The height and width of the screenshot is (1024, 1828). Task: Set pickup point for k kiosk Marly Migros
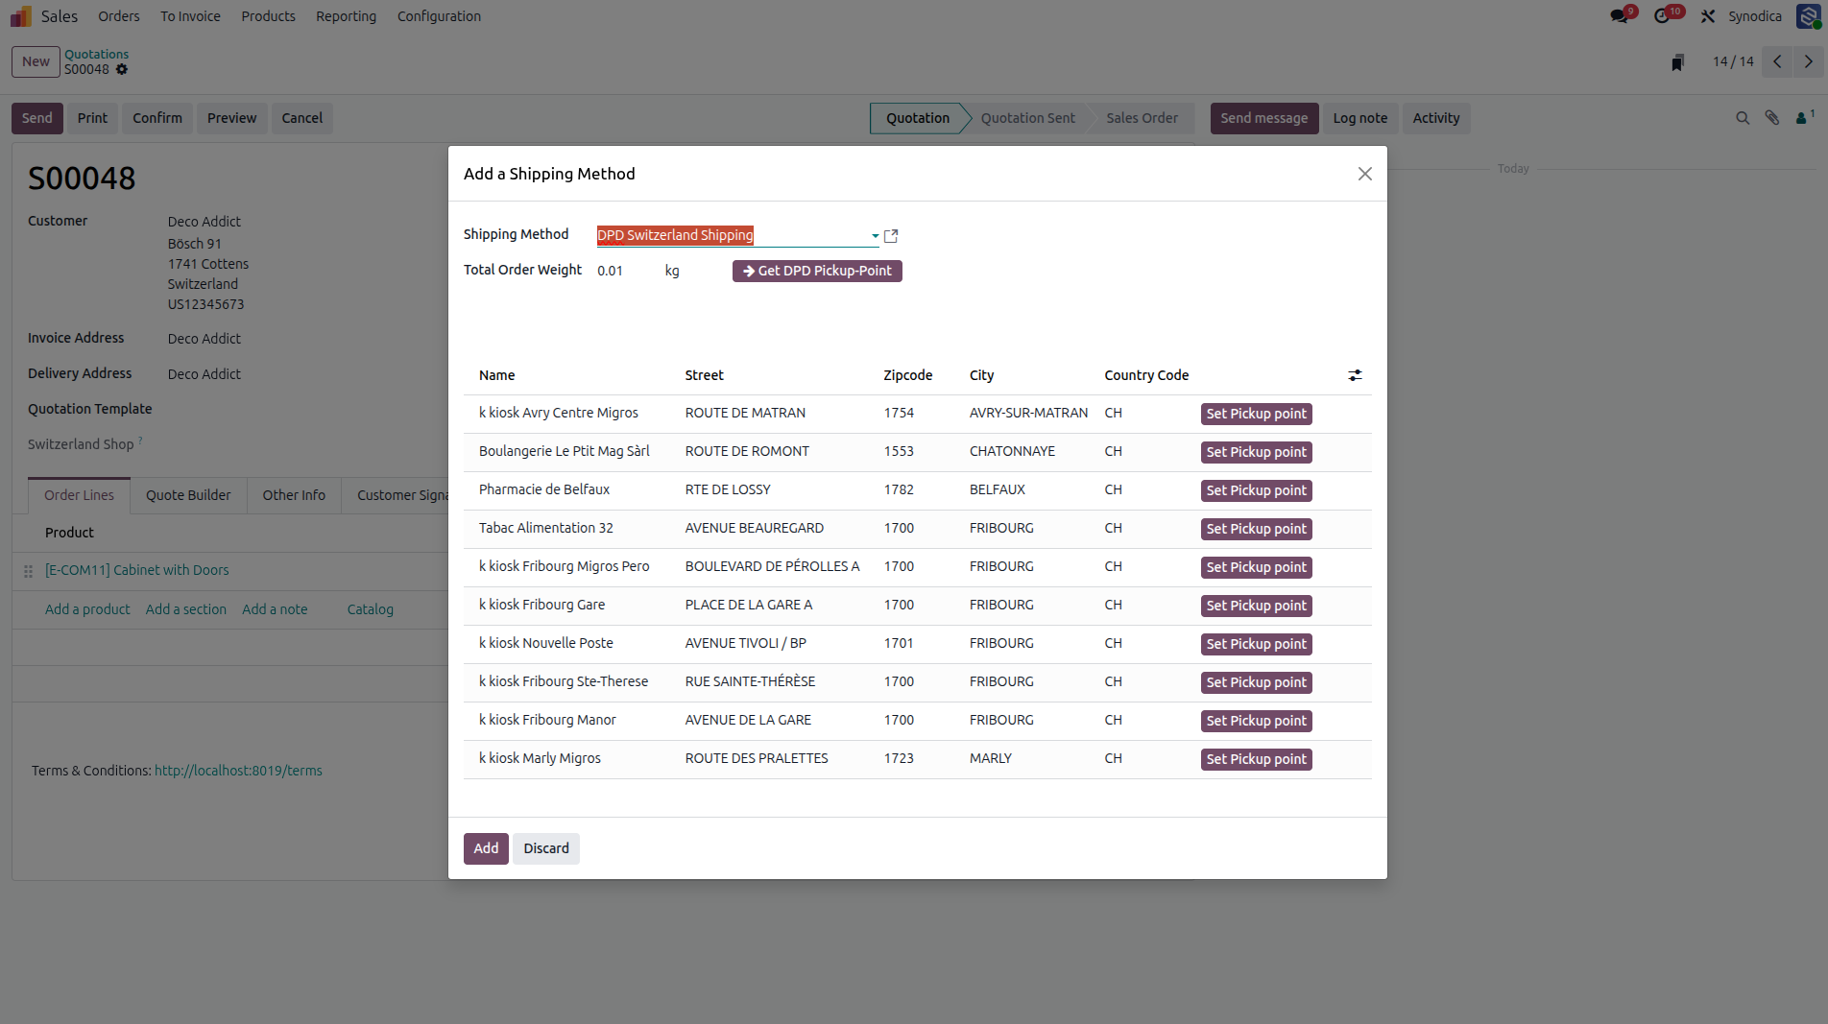(1256, 759)
